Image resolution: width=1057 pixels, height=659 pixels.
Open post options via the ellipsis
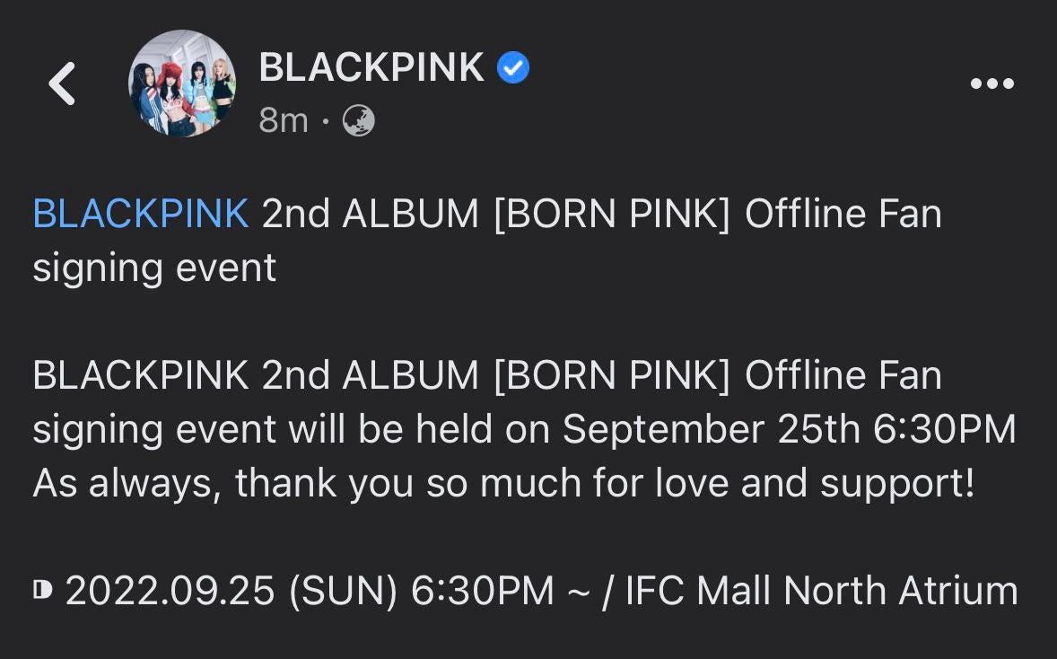(x=991, y=83)
